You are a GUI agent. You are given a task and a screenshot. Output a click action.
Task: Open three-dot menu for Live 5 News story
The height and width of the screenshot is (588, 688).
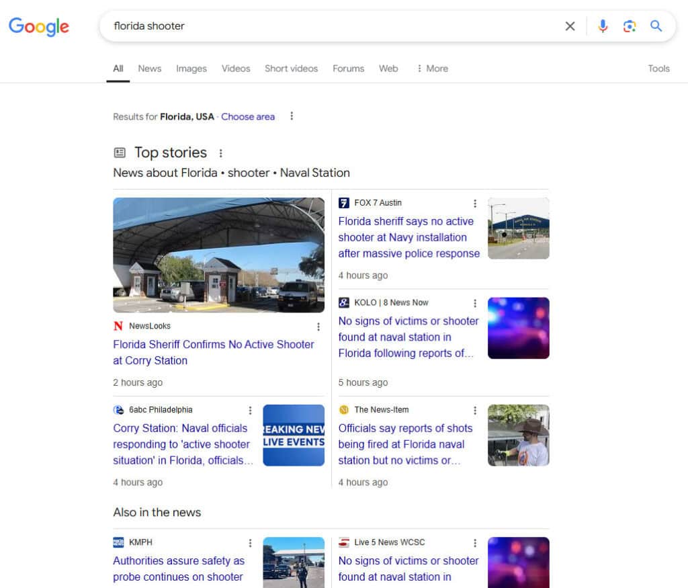pos(475,543)
